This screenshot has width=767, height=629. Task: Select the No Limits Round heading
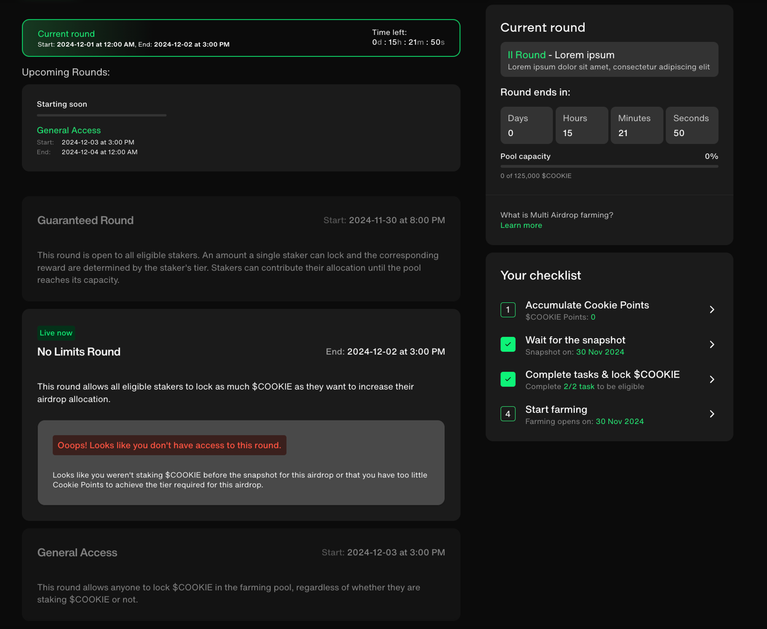(79, 352)
